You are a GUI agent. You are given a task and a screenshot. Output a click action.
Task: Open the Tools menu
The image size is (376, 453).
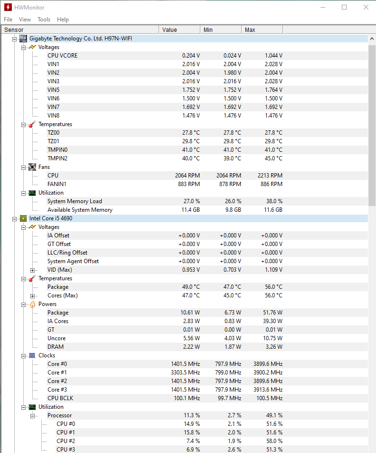pos(44,20)
